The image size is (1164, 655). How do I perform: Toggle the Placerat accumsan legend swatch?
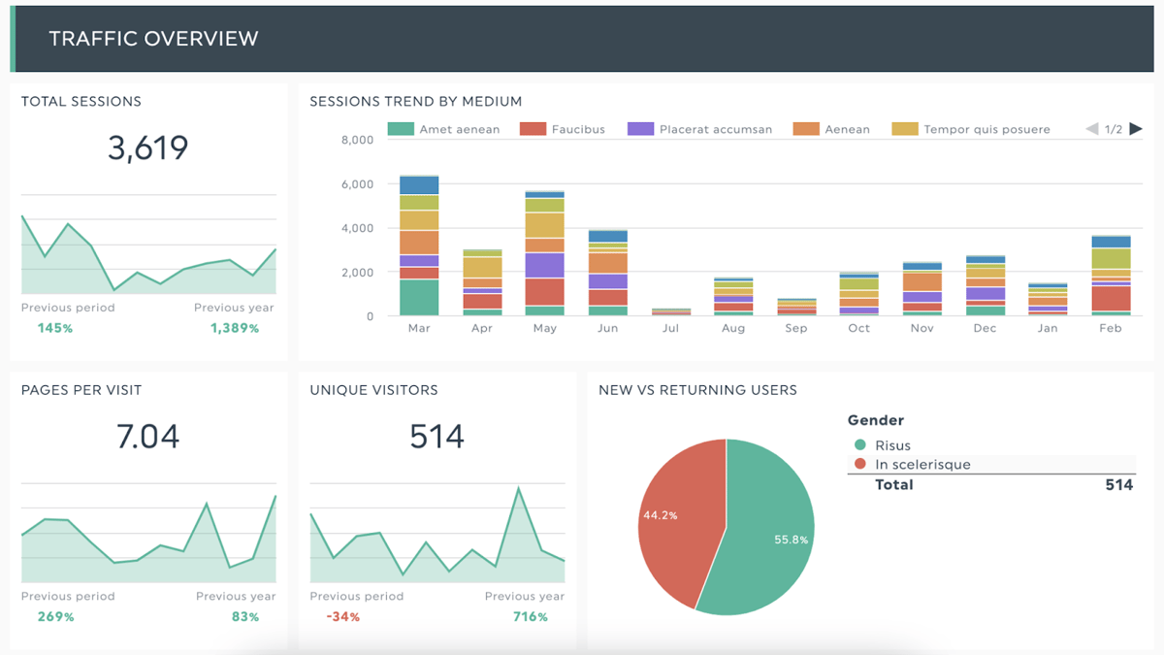pyautogui.click(x=641, y=128)
